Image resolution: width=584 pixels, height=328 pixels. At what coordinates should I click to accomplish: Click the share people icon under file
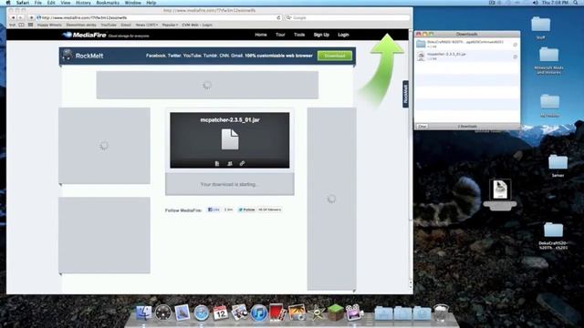230,163
